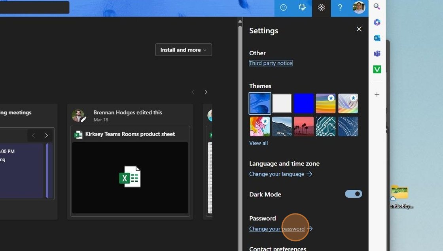Expand the Install and more dropdown

point(184,50)
